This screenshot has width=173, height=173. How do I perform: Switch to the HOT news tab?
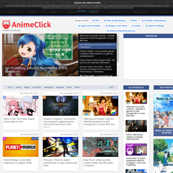111,87
